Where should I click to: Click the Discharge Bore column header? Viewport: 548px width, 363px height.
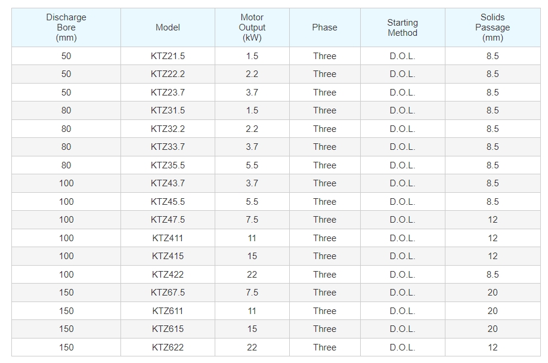(x=66, y=27)
